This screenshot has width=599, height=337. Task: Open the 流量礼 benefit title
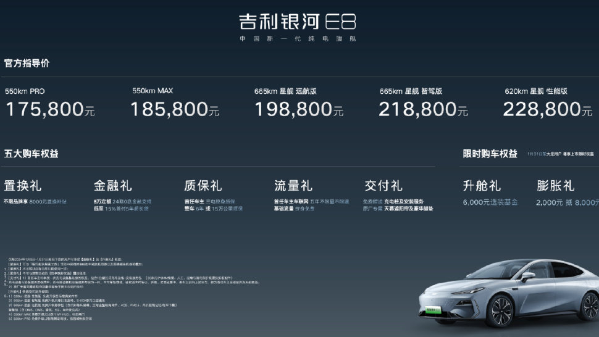293,186
